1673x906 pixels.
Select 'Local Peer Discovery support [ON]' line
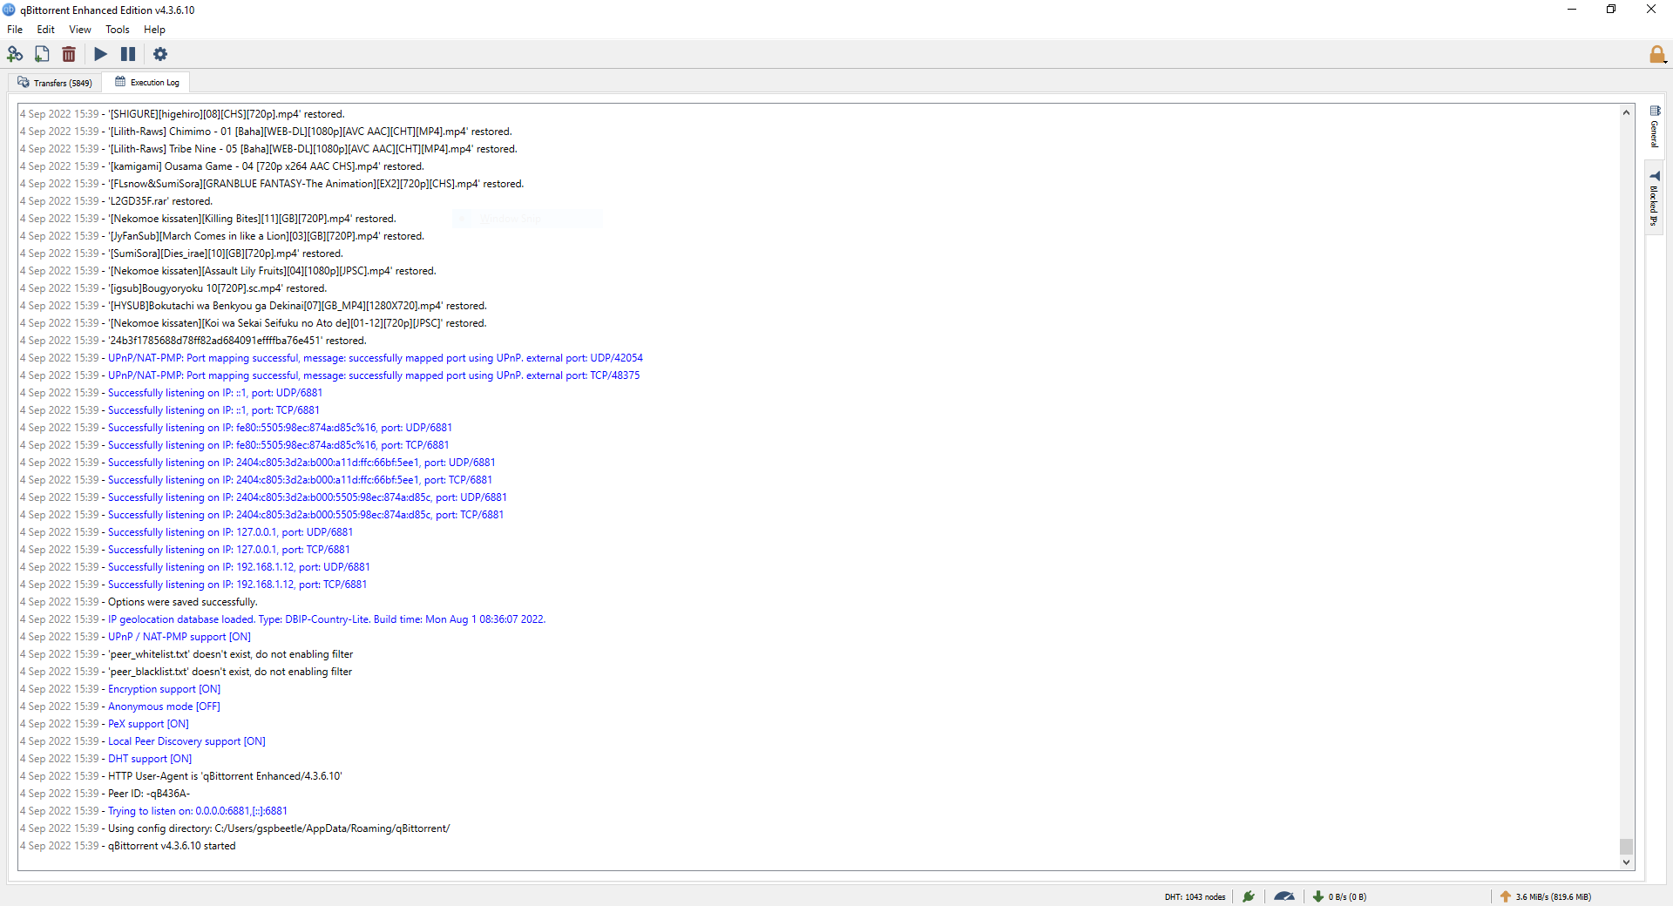[x=143, y=741]
